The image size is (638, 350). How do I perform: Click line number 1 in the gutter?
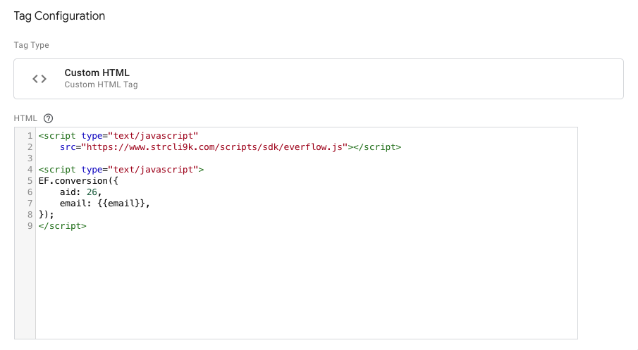click(30, 136)
